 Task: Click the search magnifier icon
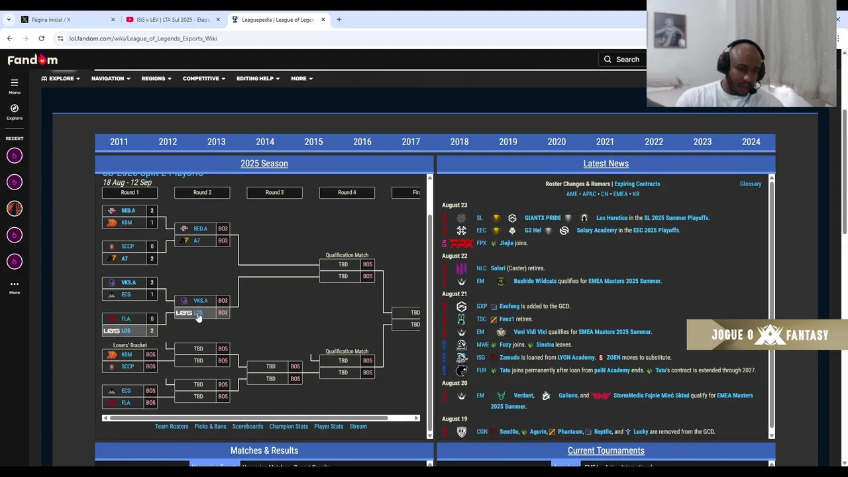click(x=608, y=60)
